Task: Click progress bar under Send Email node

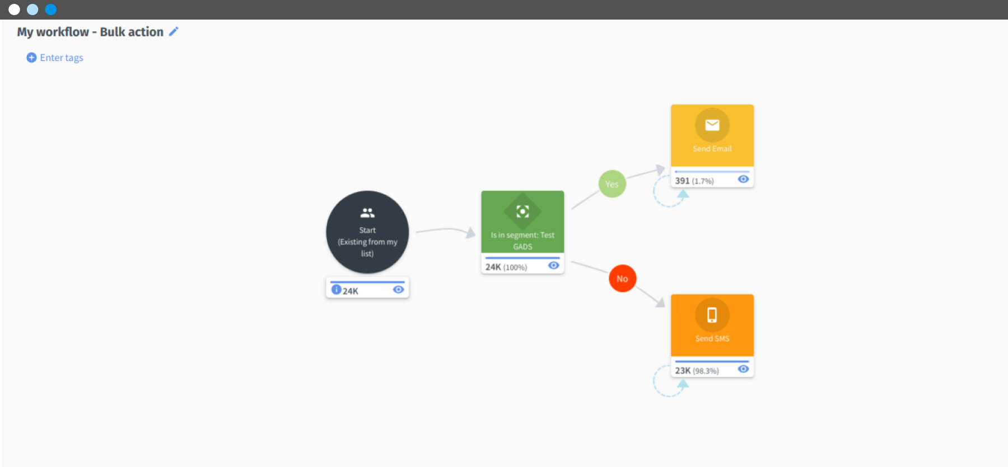Action: pos(712,172)
